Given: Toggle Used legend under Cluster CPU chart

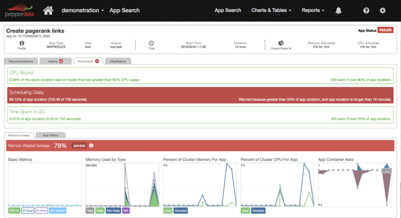Looking at the screenshot, I should point(245,210).
